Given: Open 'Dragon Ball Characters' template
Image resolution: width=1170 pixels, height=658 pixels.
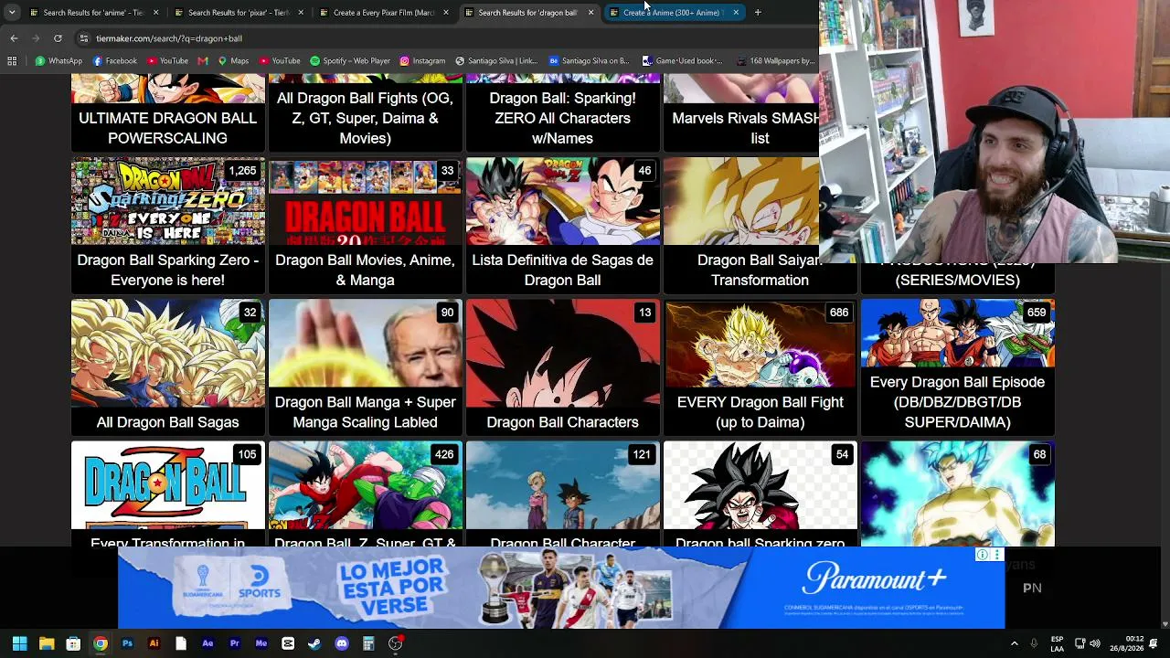Looking at the screenshot, I should [563, 367].
